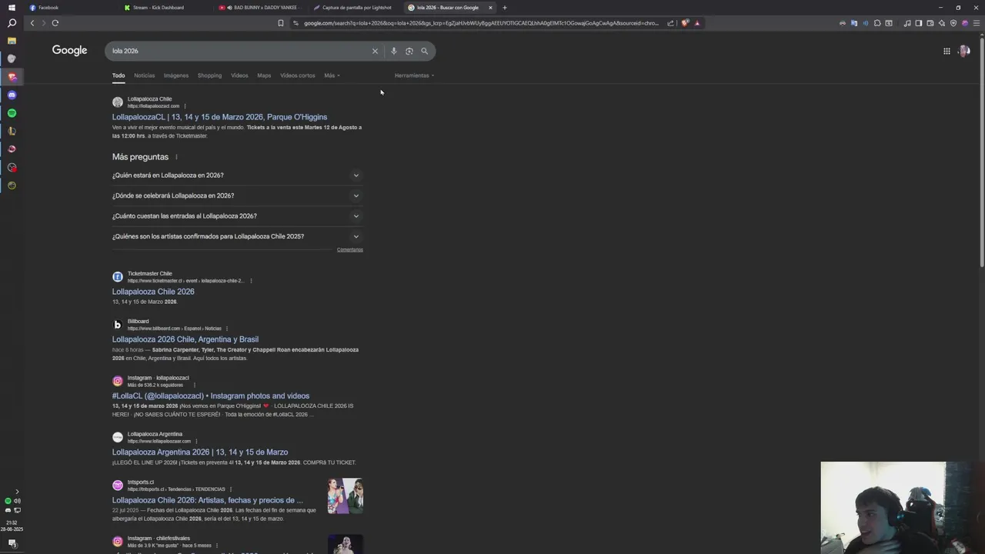The width and height of the screenshot is (985, 554).
Task: Go to the Google logo homepage
Action: point(69,51)
